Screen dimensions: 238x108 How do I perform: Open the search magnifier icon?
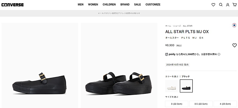(x=221, y=5)
